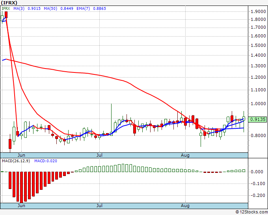This screenshot has width=268, height=215.
Task: Click the tall July candle wick reaching 1.0000
Action: click(x=111, y=120)
